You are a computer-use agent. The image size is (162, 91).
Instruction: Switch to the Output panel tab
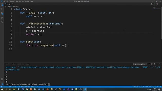(x=13, y=64)
